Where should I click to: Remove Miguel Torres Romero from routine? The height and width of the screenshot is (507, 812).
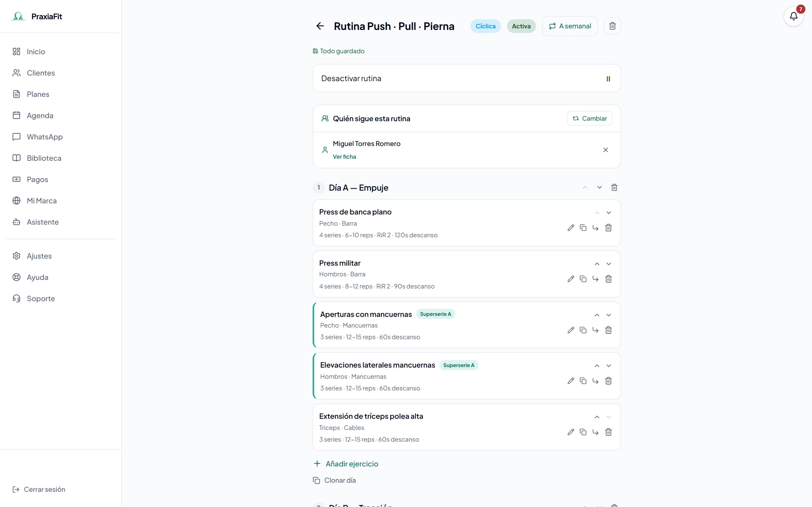605,150
